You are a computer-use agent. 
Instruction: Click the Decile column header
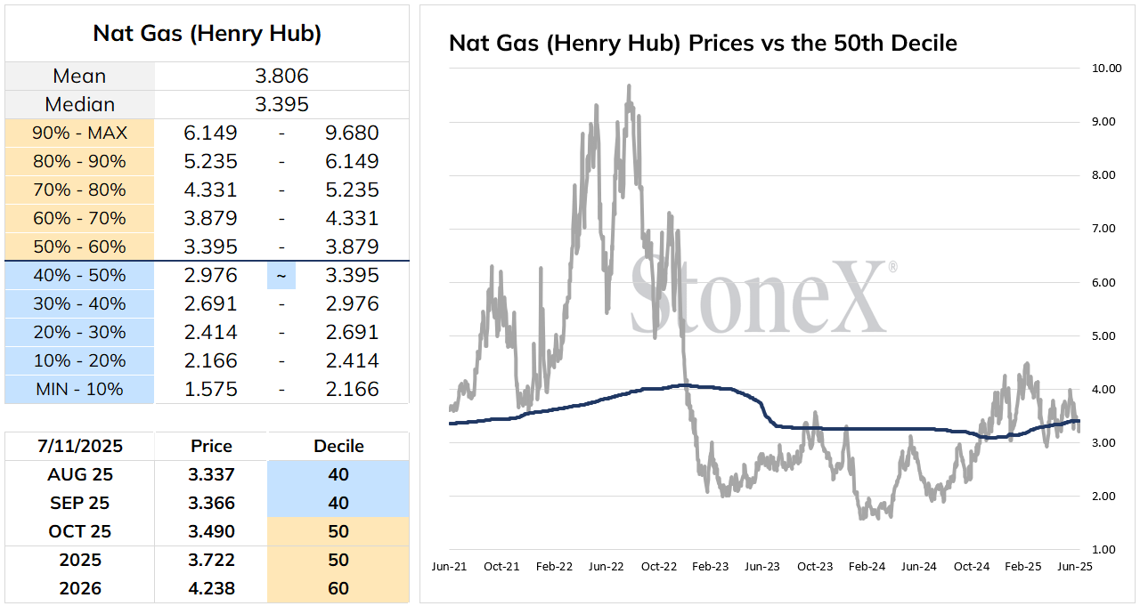coord(338,446)
